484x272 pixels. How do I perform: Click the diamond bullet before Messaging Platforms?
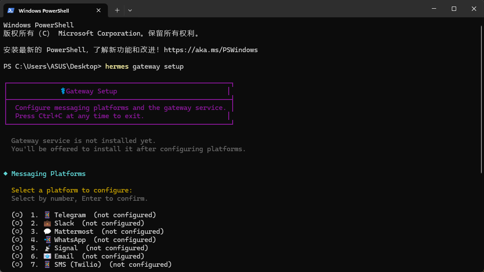click(x=6, y=174)
